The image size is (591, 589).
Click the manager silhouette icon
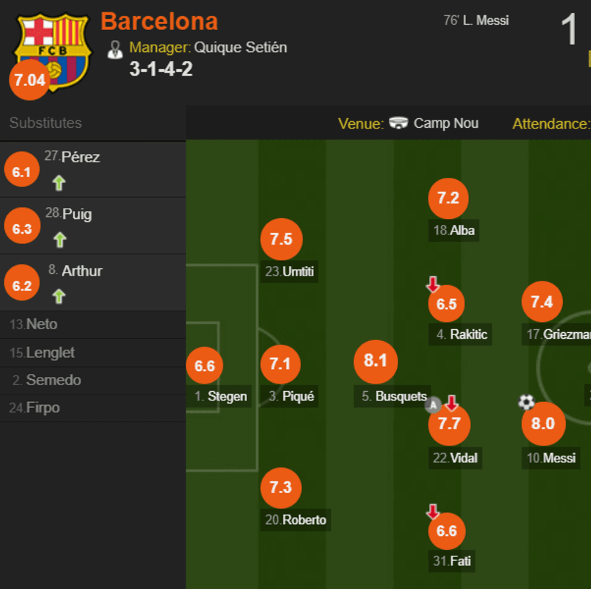[115, 49]
